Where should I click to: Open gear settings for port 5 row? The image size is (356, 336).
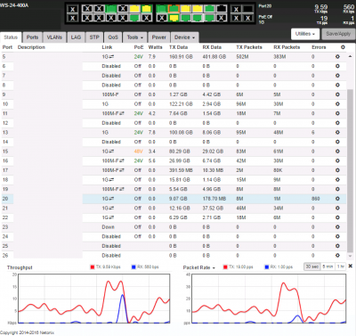point(337,56)
